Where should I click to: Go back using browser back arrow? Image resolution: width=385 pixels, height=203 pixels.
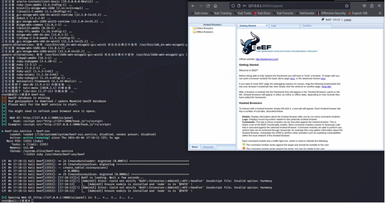pos(193,6)
